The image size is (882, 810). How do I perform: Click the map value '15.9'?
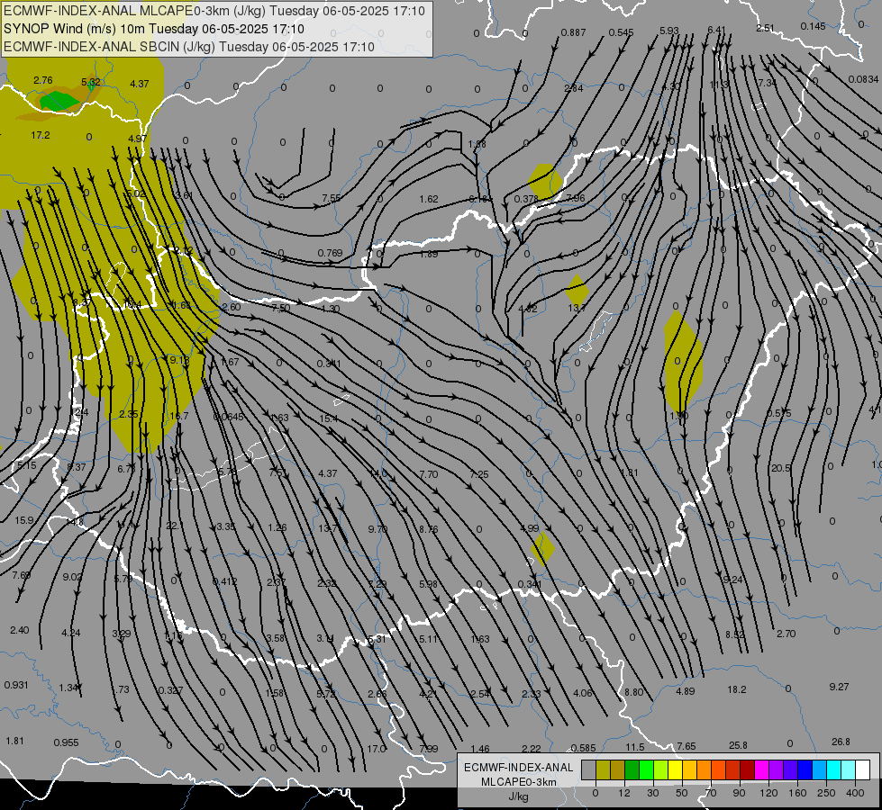tap(23, 520)
